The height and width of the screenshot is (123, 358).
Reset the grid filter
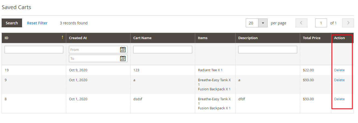pos(37,23)
